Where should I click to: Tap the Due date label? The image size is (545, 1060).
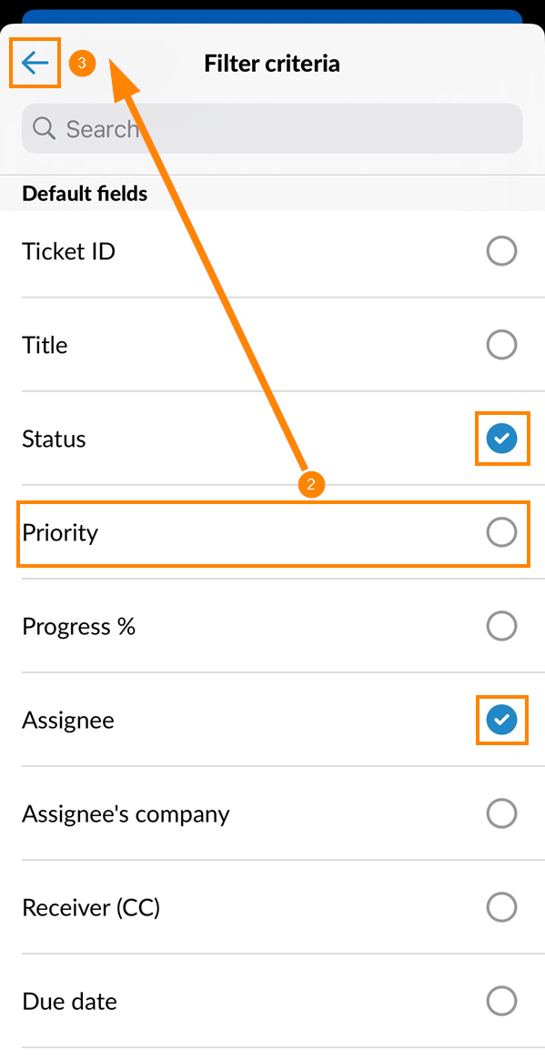click(70, 1001)
